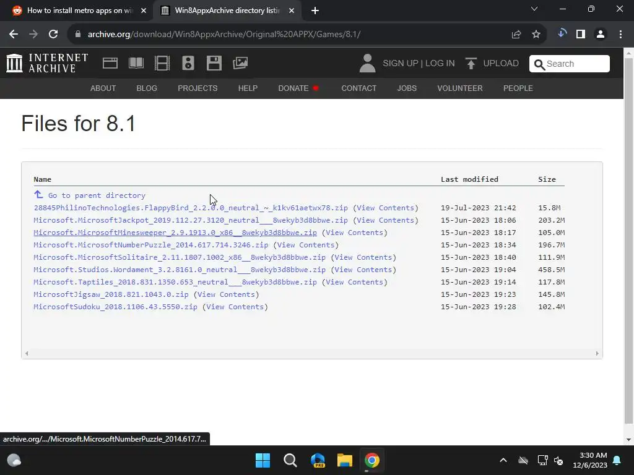Viewport: 634px width, 475px height.
Task: Download the MicrosoftSolitaire zip file
Action: (180, 257)
